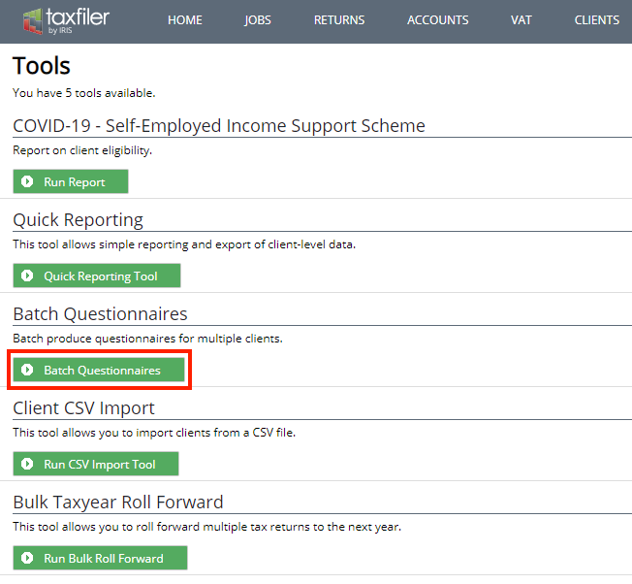Go to the RETURNS section
Viewport: 632px width, 584px height.
[339, 20]
